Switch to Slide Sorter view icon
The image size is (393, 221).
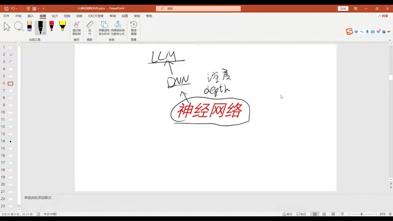324,214
